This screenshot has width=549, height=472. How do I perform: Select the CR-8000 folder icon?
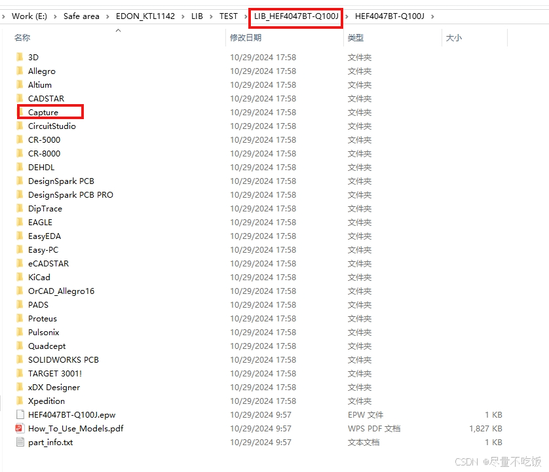[20, 153]
